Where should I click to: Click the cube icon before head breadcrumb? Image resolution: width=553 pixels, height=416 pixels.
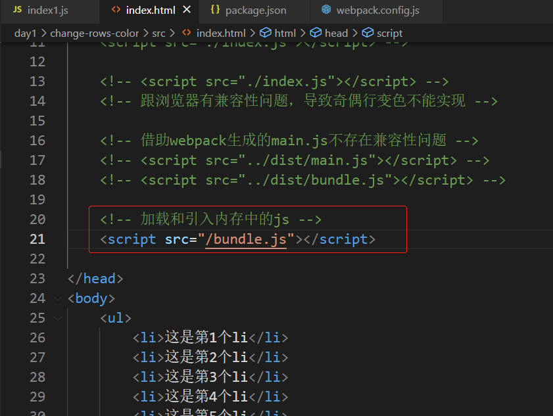tap(316, 33)
